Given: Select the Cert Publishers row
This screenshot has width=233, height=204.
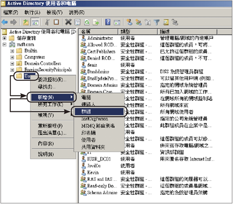Looking at the screenshot, I should 146,52.
